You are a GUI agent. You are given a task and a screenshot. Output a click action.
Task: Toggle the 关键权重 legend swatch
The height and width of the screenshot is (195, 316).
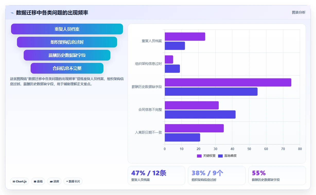click(x=199, y=156)
